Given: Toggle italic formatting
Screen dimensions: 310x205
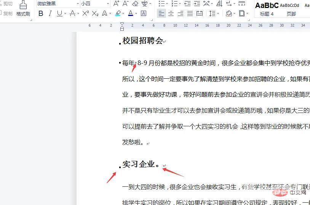Looking at the screenshot, I should 50,13.
